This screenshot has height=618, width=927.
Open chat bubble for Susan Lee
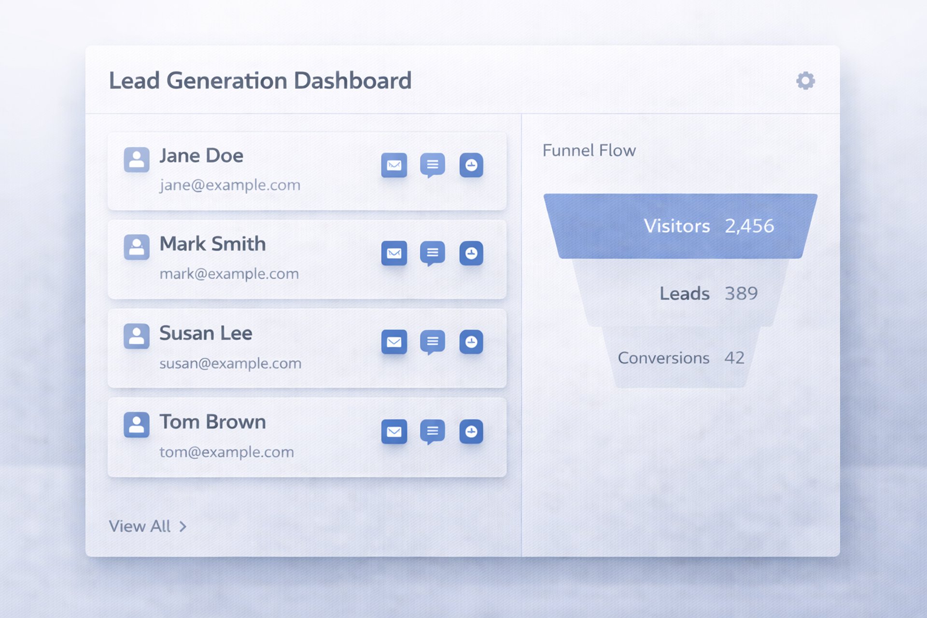pyautogui.click(x=432, y=342)
